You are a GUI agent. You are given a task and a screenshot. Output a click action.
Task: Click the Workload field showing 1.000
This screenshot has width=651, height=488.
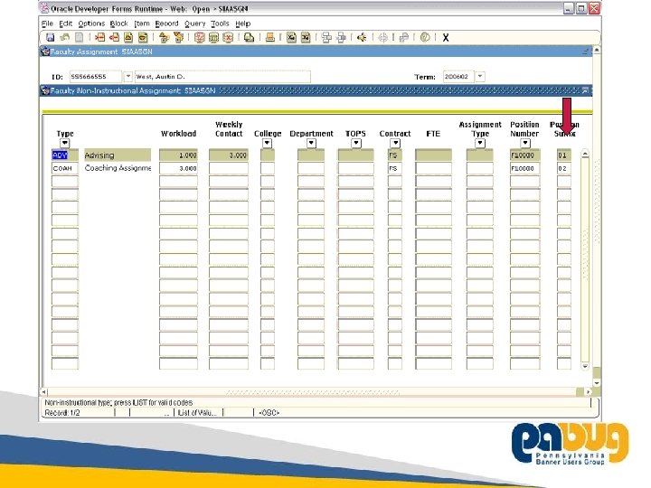tap(178, 155)
